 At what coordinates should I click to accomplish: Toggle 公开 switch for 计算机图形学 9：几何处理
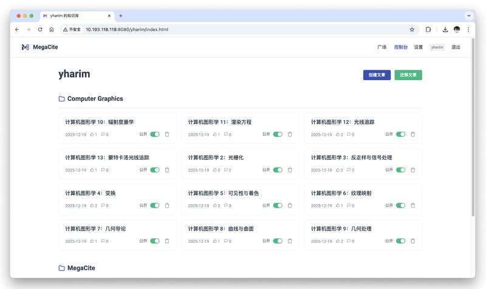[401, 241]
